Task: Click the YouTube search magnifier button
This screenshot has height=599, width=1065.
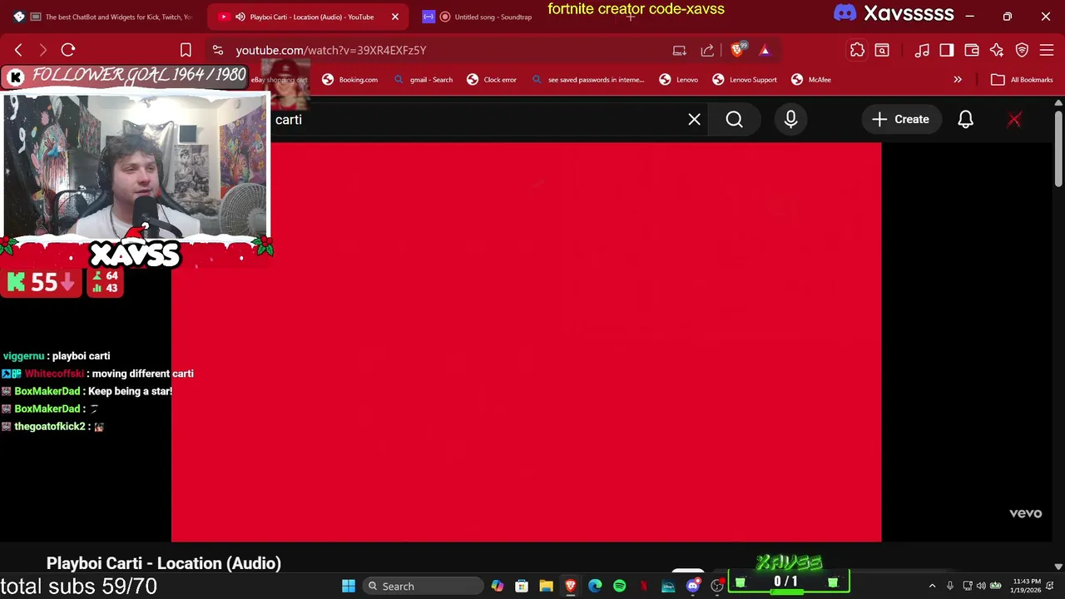Action: [x=734, y=120]
